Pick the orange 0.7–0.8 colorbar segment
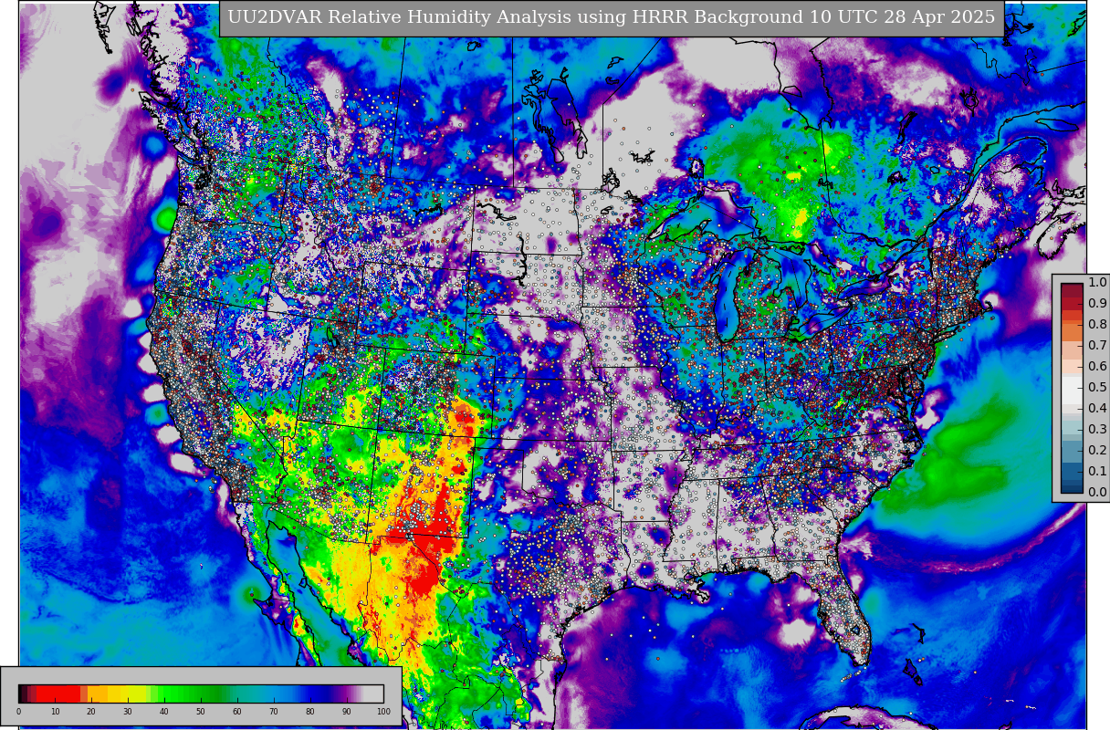The width and height of the screenshot is (1110, 730). click(x=1072, y=335)
